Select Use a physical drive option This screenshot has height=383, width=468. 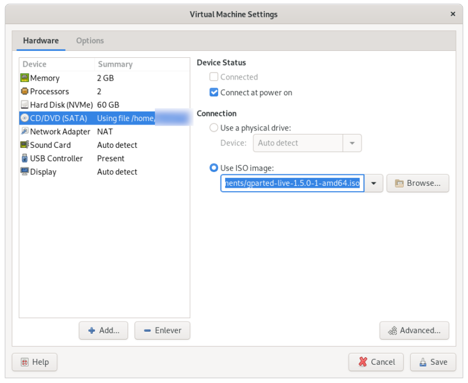coord(214,127)
